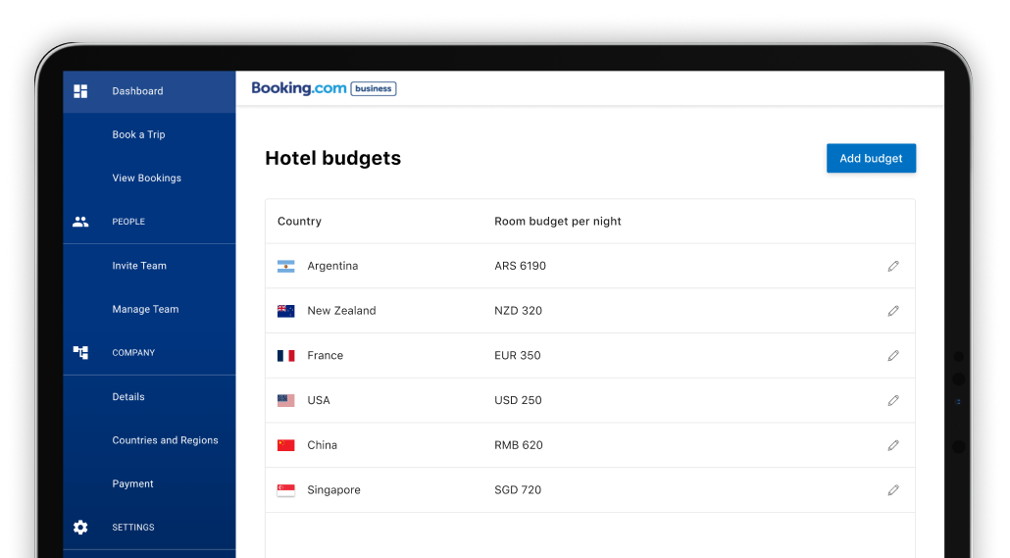Click the SETTINGS section heading
1010x558 pixels.
133,527
